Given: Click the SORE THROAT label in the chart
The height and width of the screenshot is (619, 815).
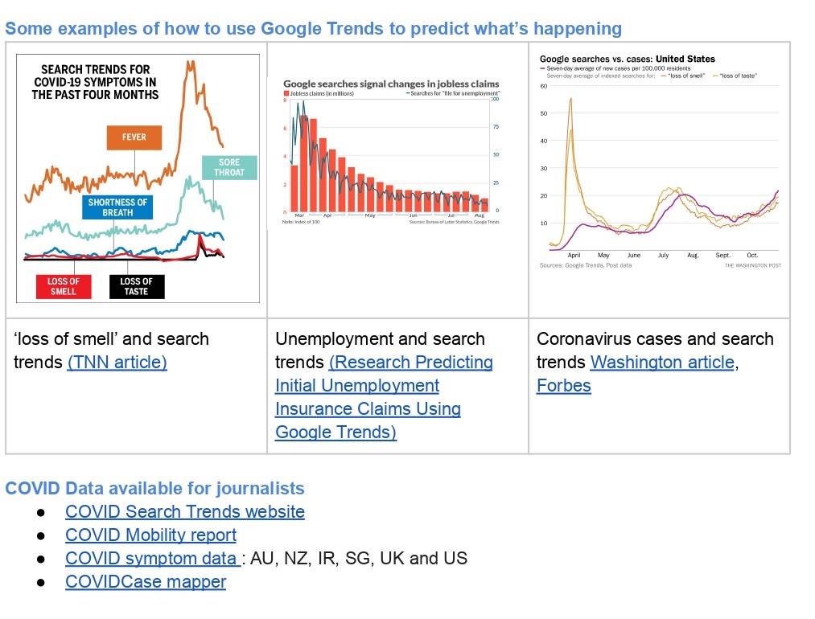Looking at the screenshot, I should pos(229,167).
